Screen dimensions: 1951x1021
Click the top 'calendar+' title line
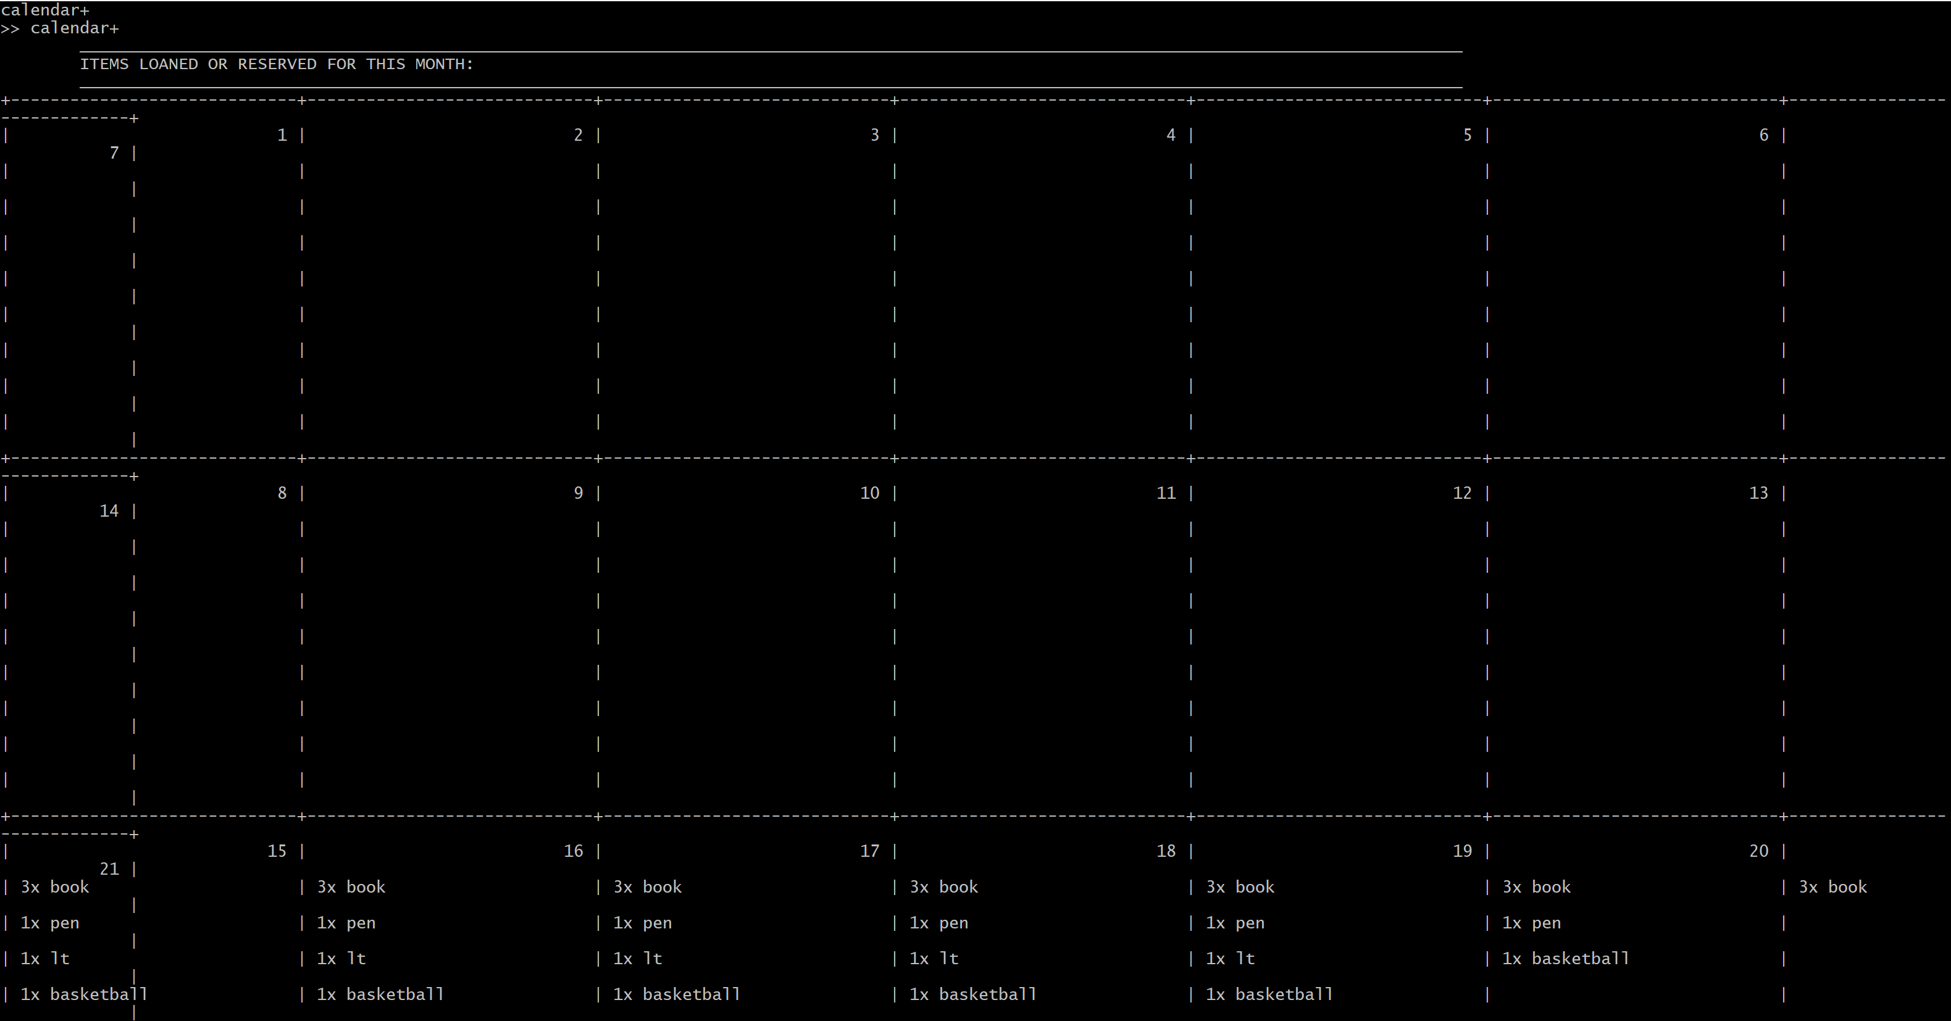(44, 10)
